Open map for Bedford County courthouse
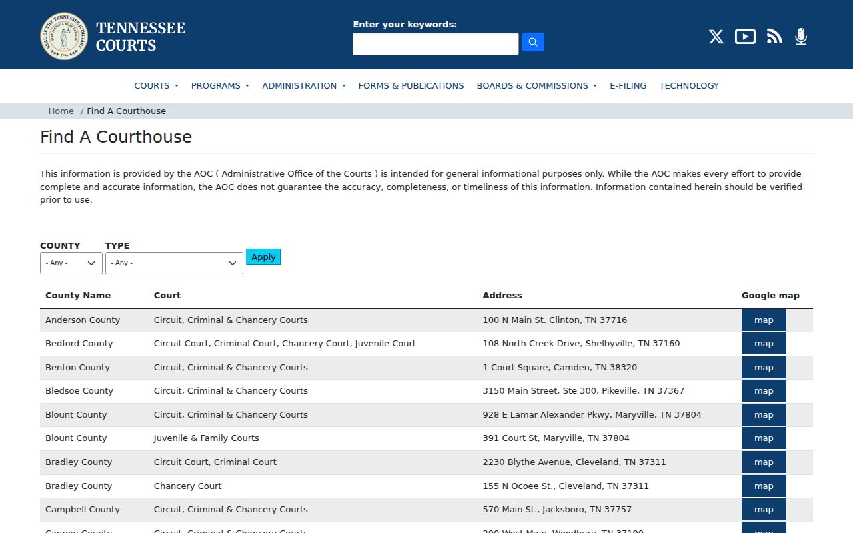853x533 pixels. 764,344
